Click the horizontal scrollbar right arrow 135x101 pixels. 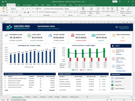point(132,97)
